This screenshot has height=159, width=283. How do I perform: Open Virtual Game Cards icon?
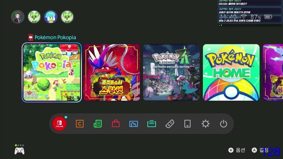point(187,124)
